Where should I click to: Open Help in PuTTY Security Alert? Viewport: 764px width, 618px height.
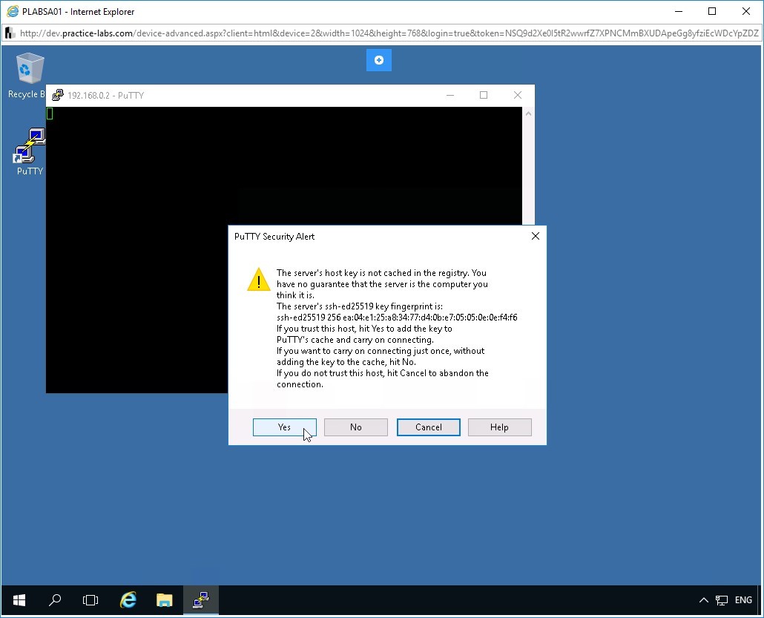click(x=499, y=427)
